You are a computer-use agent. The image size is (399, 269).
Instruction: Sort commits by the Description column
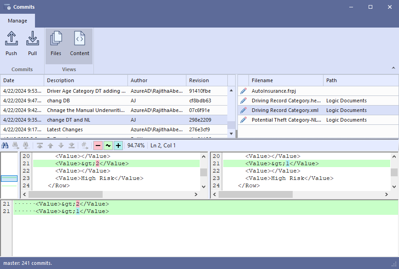(x=86, y=80)
